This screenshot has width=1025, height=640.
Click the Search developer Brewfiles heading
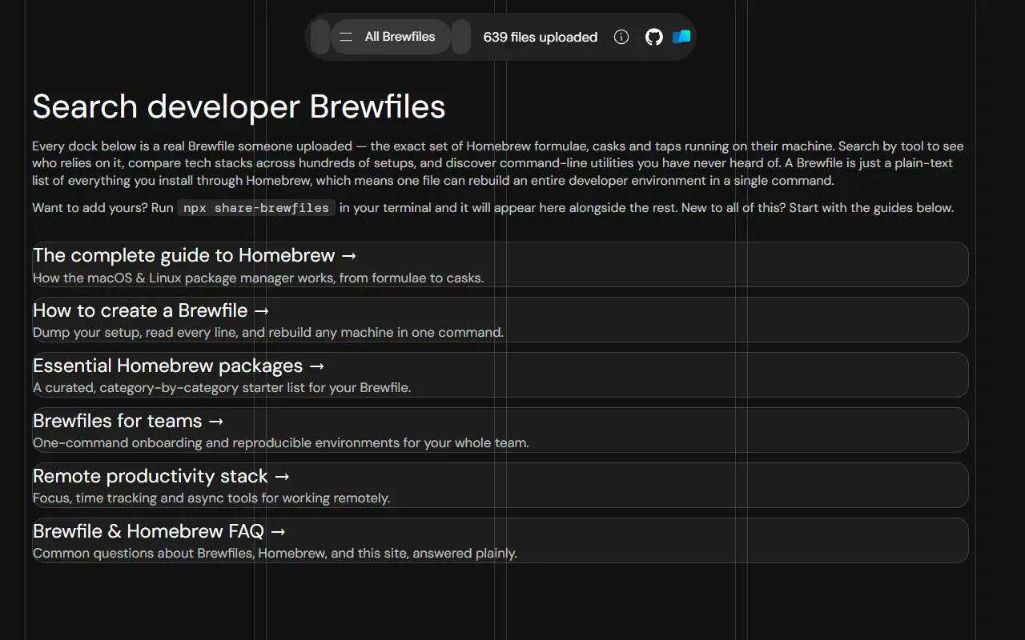click(x=239, y=106)
